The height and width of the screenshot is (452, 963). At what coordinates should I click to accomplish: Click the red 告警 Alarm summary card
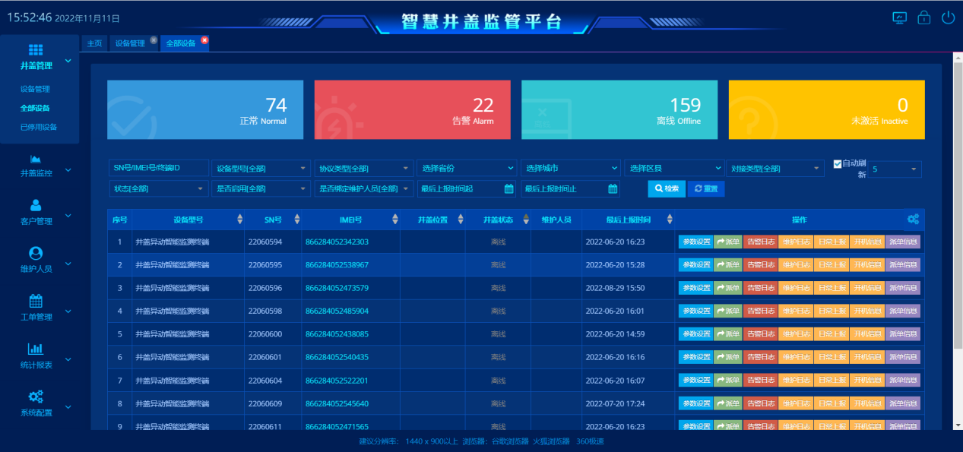coord(412,110)
